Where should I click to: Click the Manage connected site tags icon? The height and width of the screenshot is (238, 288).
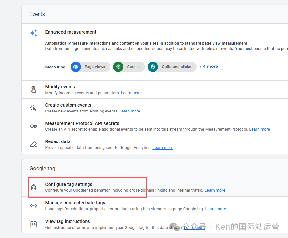coord(33,206)
